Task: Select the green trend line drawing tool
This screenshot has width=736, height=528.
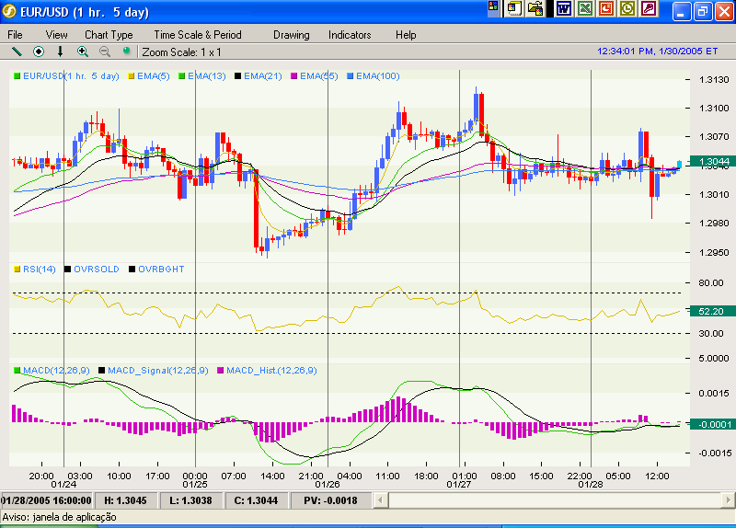Action: 16,52
